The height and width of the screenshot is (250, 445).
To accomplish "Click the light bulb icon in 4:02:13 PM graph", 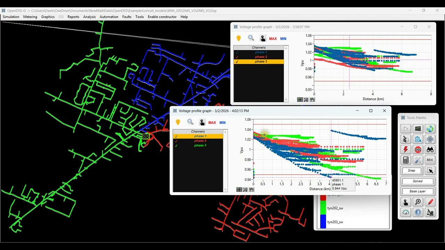I will pyautogui.click(x=178, y=122).
